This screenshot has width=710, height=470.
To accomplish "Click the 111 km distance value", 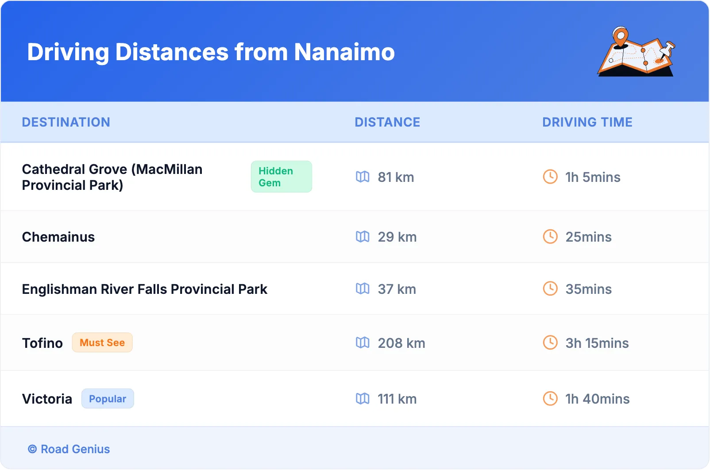I will coord(397,399).
